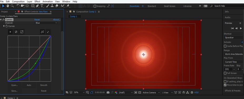
Task: Select the Rotation tool
Action: 18,6
